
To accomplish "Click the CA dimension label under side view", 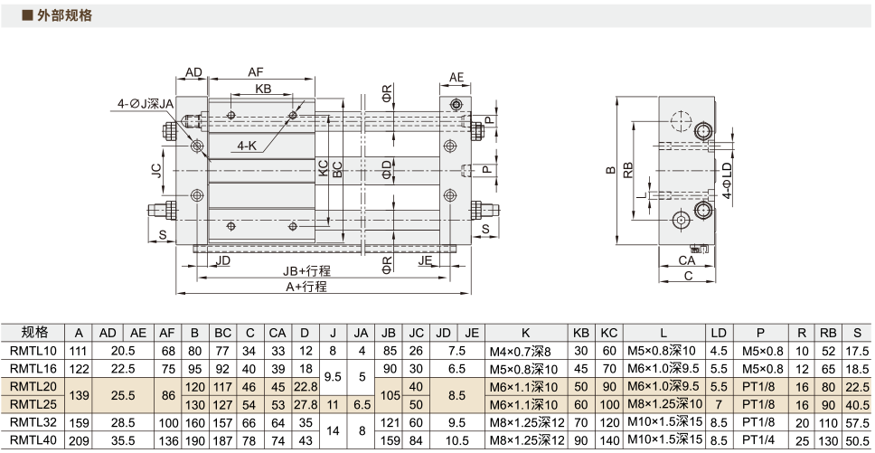I will point(686,260).
